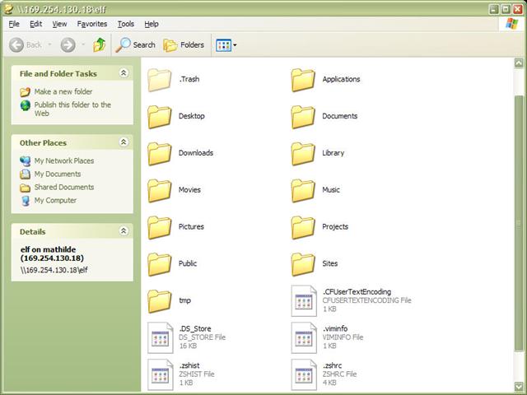Click the Up folder toolbar icon
The height and width of the screenshot is (395, 527).
tap(100, 44)
